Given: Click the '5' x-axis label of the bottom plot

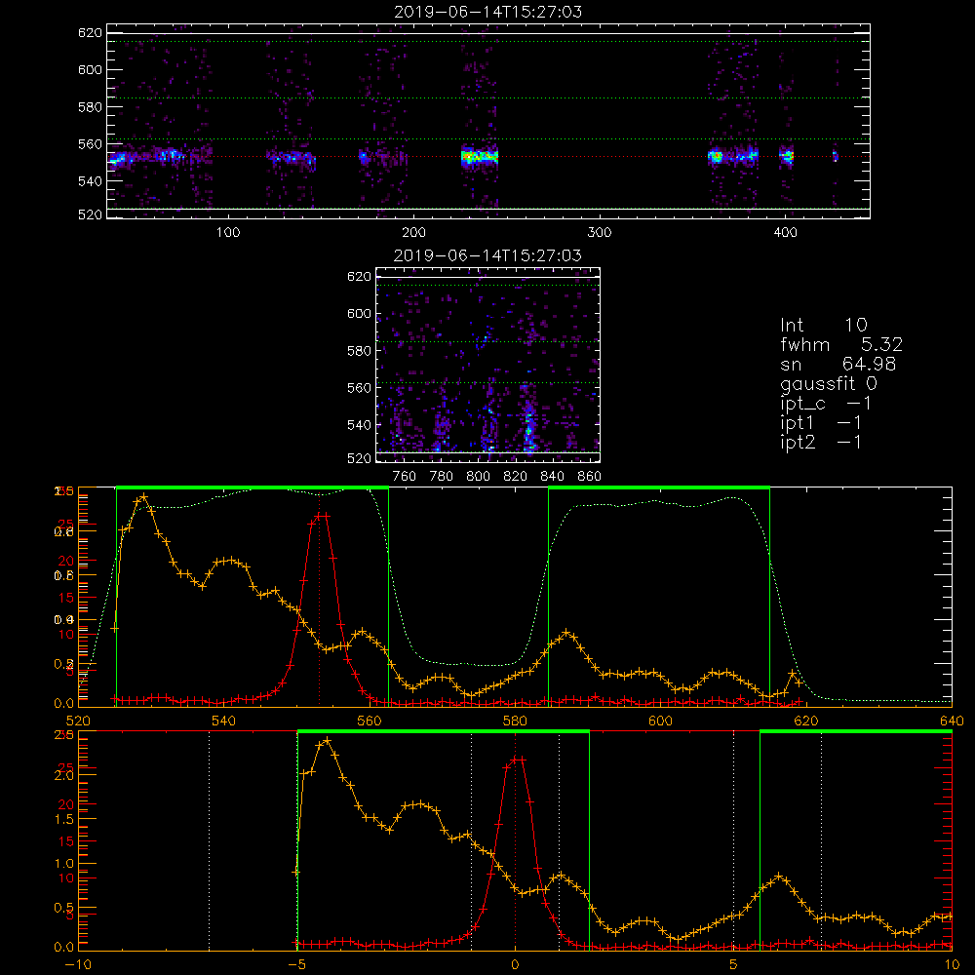Looking at the screenshot, I should 734,965.
